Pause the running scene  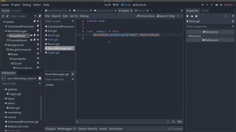207,5
